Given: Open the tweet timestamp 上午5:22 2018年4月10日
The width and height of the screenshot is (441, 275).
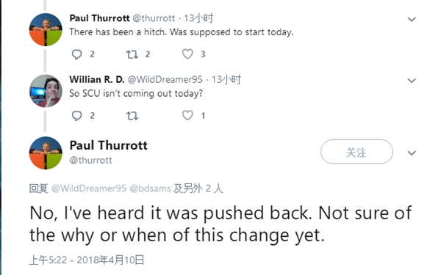Looking at the screenshot, I should (87, 260).
